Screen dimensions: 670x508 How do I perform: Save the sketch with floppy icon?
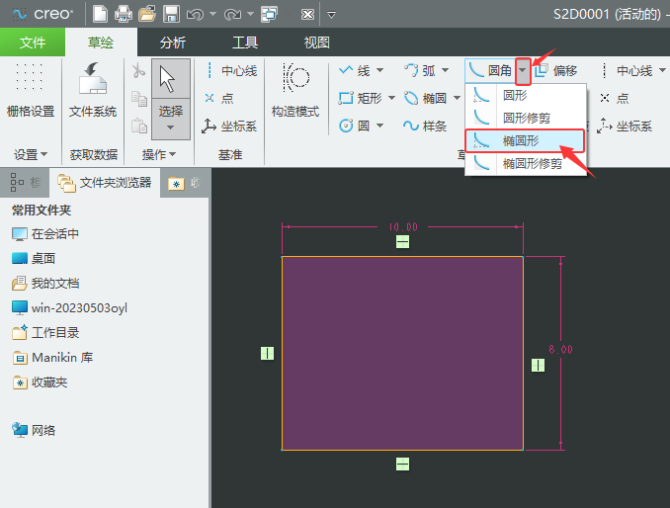171,14
